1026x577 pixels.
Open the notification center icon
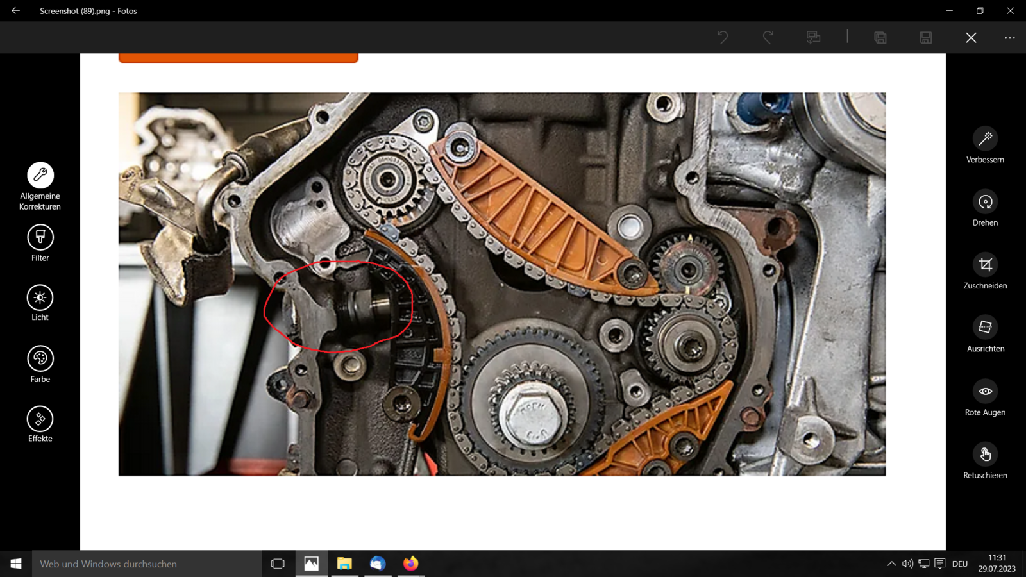[x=940, y=564]
